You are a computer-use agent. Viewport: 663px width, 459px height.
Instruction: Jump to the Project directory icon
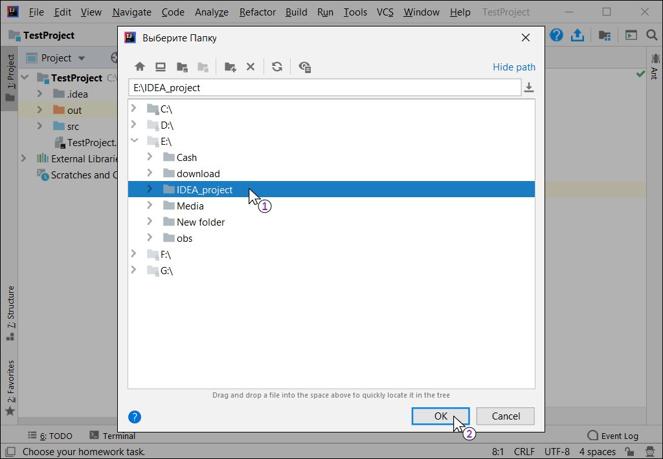point(182,67)
